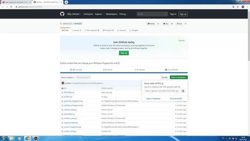Click Sign up button in header

[183, 14]
